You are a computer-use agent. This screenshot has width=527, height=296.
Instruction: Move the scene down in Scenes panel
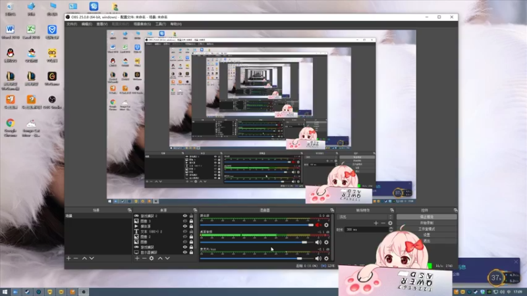pos(92,259)
